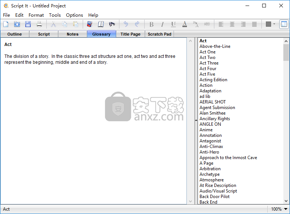Image resolution: width=290 pixels, height=214 pixels.
Task: Select 'Ancillary Rights' in the list
Action: coord(215,119)
